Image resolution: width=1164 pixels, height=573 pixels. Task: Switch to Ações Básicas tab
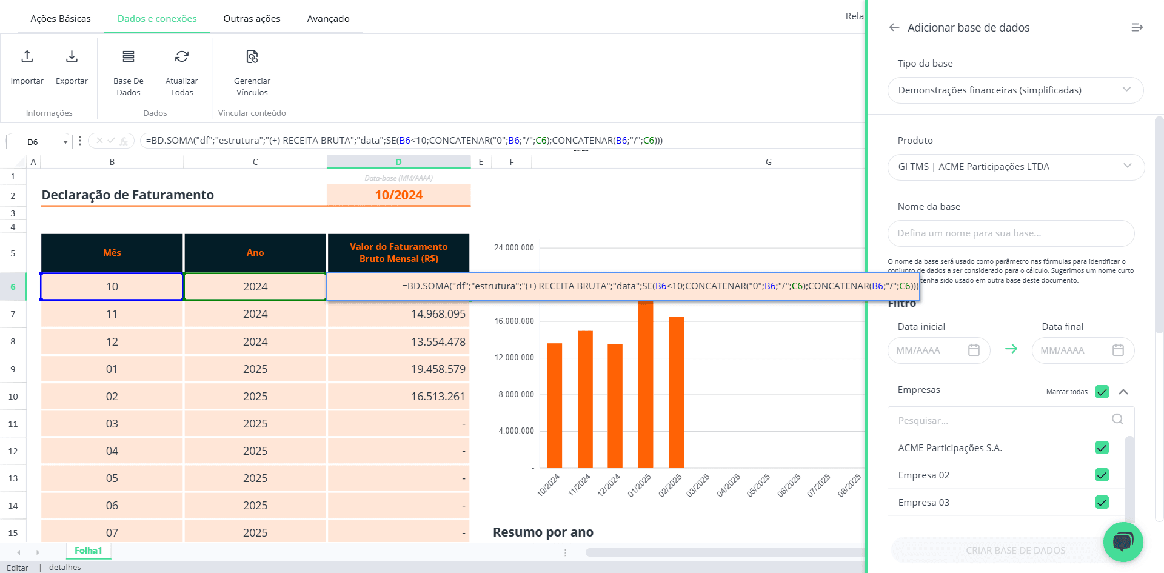(x=61, y=19)
